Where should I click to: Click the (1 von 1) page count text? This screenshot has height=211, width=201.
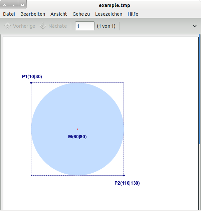pos(106,26)
